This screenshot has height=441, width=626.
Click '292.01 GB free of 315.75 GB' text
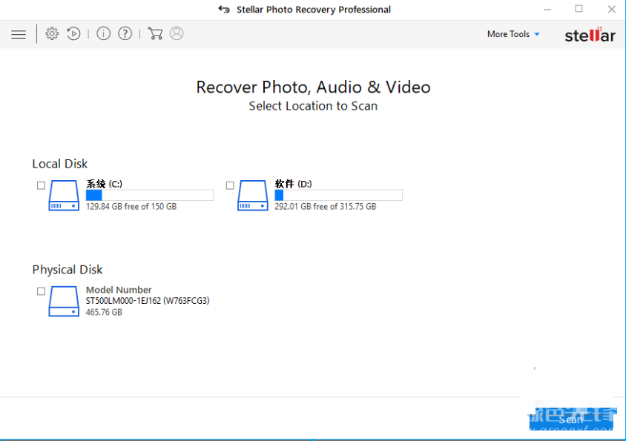(x=326, y=206)
